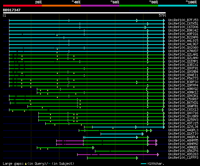Click the short cyan bar in the Q1KTI0 row
Viewport: 200px width, 166px height.
click(x=122, y=134)
